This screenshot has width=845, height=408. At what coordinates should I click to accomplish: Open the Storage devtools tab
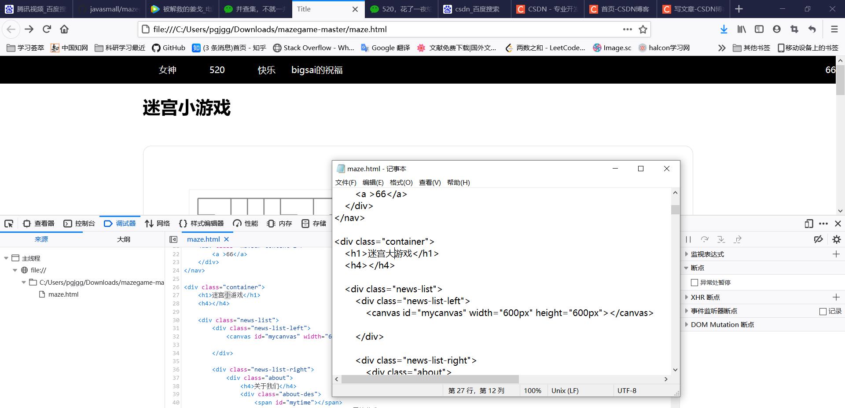click(x=314, y=224)
